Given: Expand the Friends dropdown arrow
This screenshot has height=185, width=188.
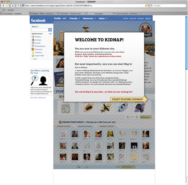Looking at the screenshot, I should (79, 18).
